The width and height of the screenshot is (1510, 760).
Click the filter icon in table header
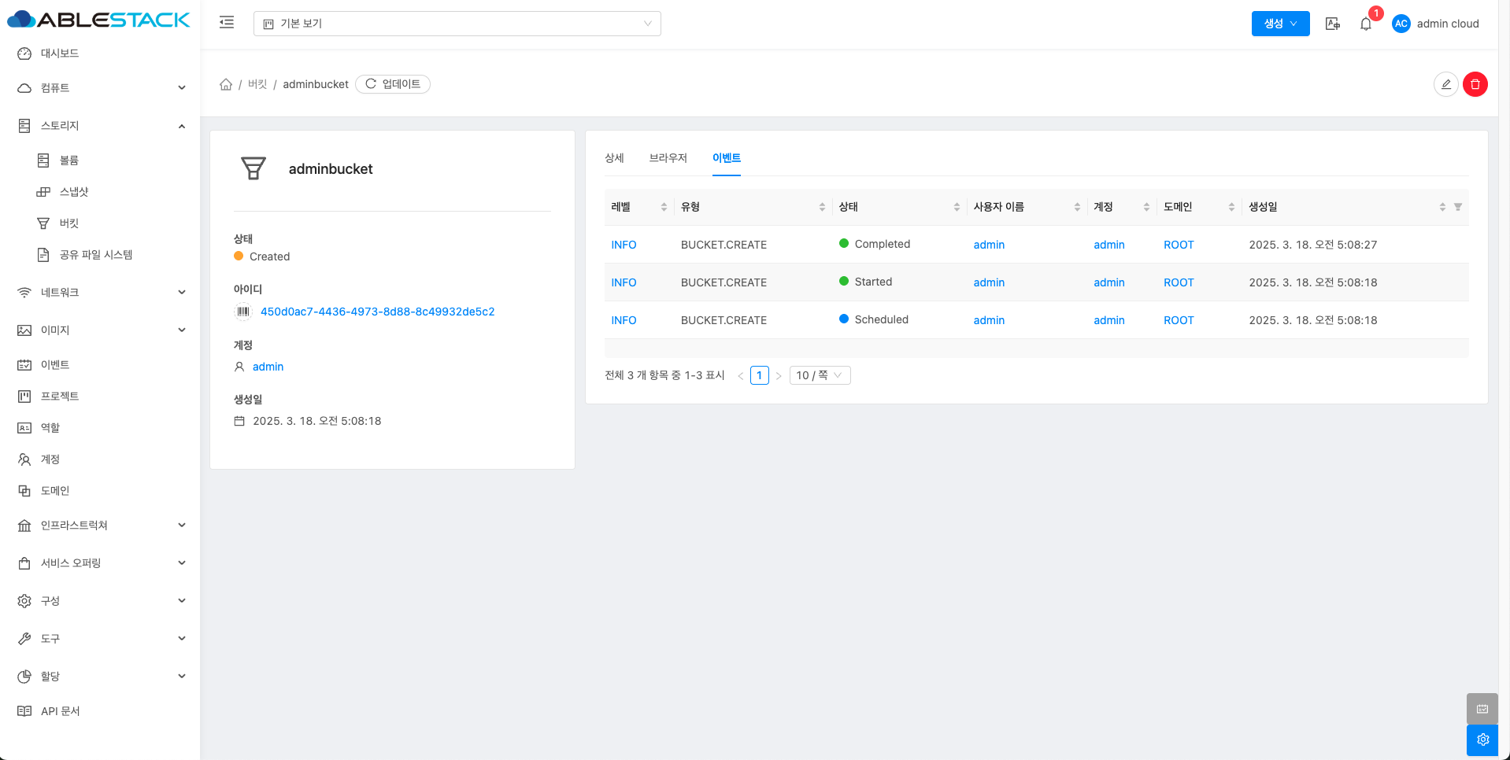(x=1458, y=207)
